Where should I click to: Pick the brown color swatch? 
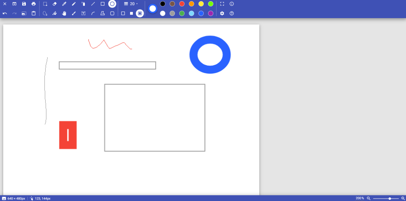[172, 4]
